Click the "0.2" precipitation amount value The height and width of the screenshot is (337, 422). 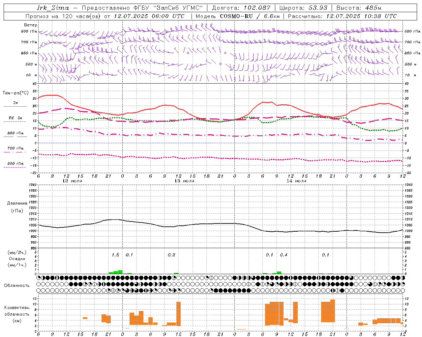click(171, 255)
